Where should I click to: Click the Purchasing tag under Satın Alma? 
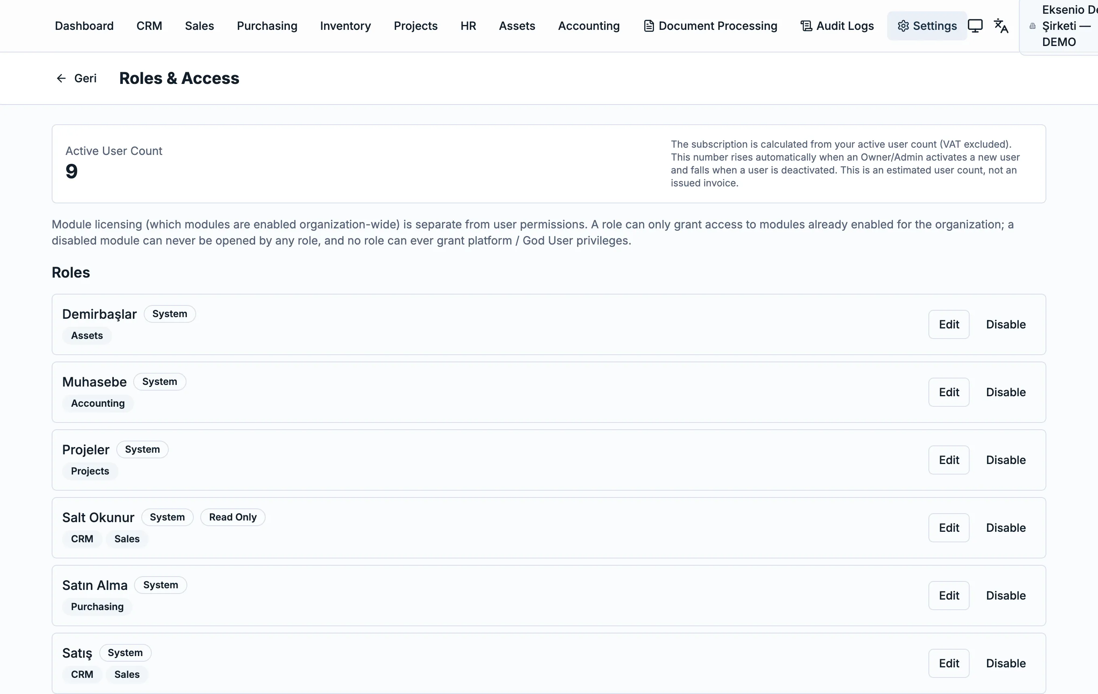97,607
